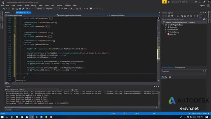Click Add to Source Control in status bar

click(199, 114)
